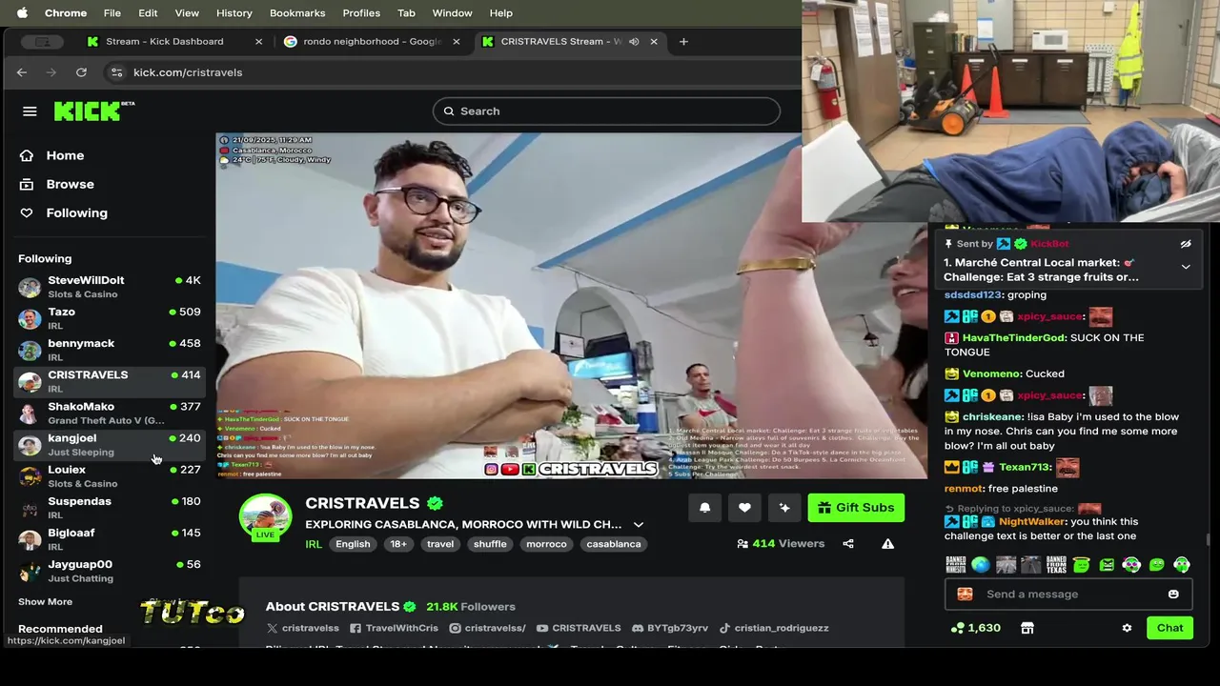Select the shuffle tag
1220x686 pixels.
[x=490, y=544]
